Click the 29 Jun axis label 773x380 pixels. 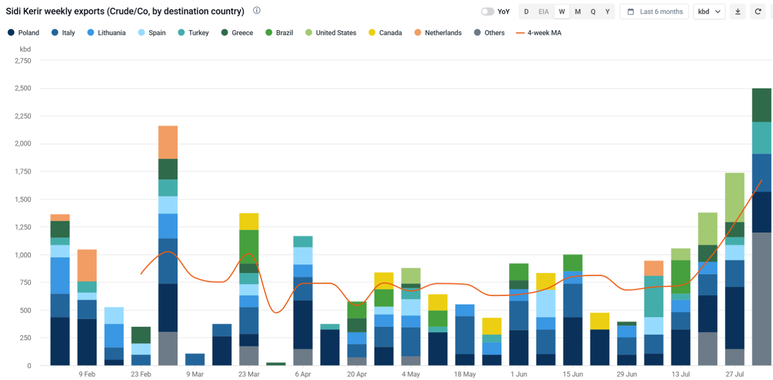coord(627,375)
